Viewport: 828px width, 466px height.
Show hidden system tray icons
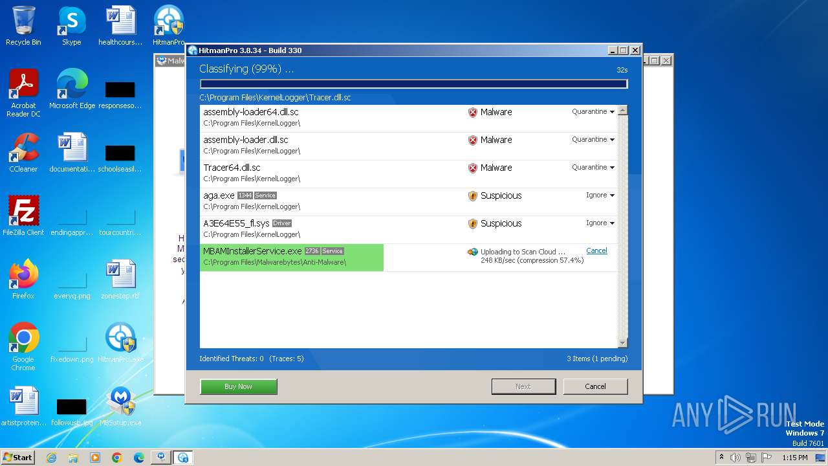click(722, 458)
